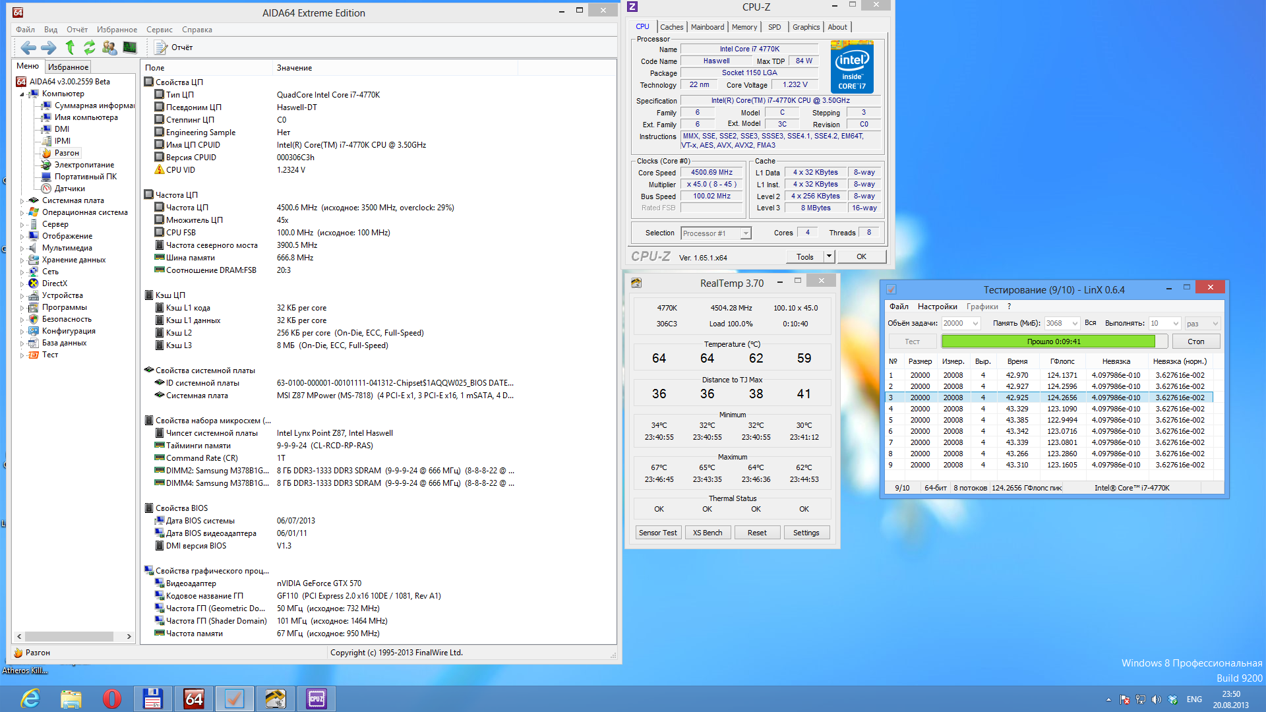Click the CPU-Z icon in the taskbar
Image resolution: width=1266 pixels, height=712 pixels.
point(316,698)
